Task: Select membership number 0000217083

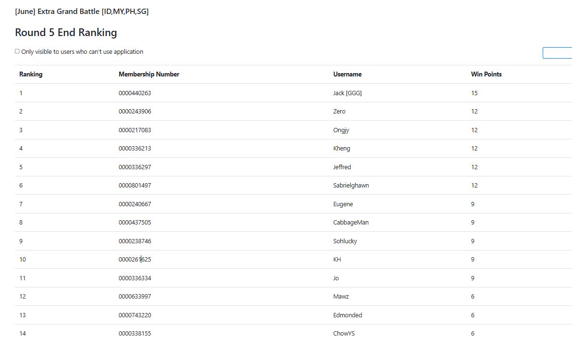Action: coord(135,130)
